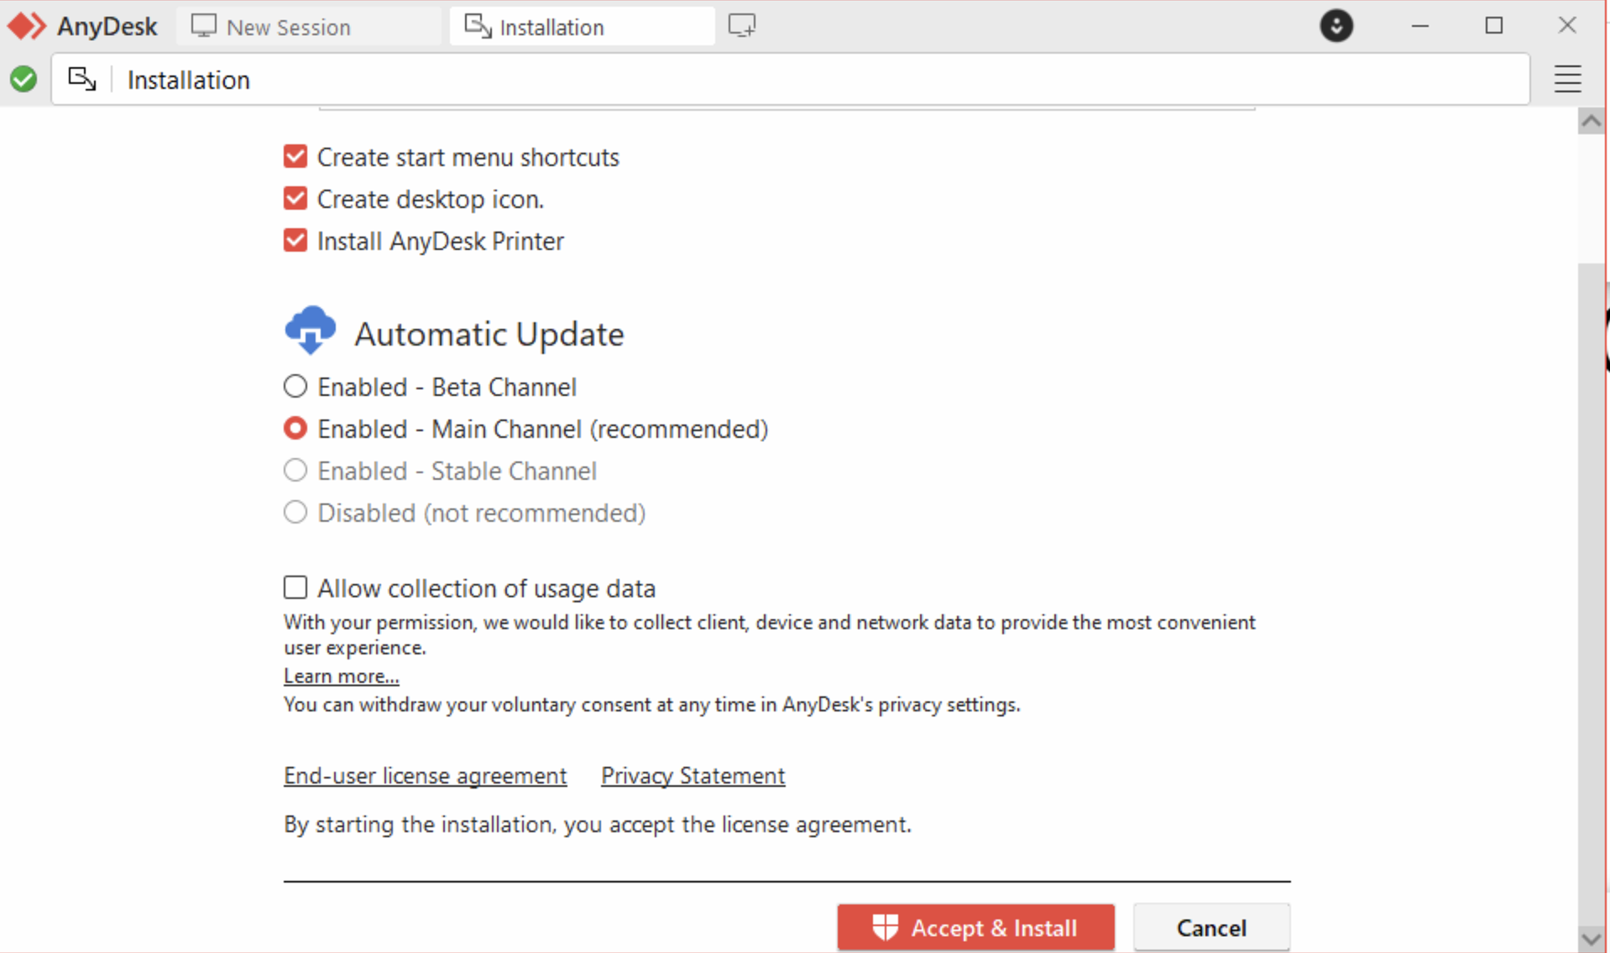The height and width of the screenshot is (953, 1610).
Task: Click the AnyDesk logo icon
Action: click(x=26, y=26)
